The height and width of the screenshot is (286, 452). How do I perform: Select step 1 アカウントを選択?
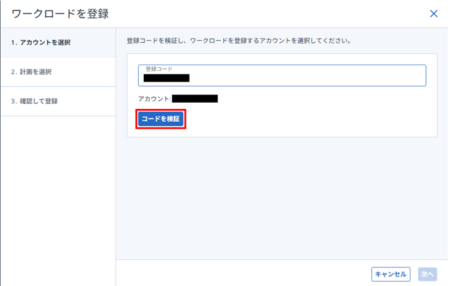pyautogui.click(x=45, y=42)
